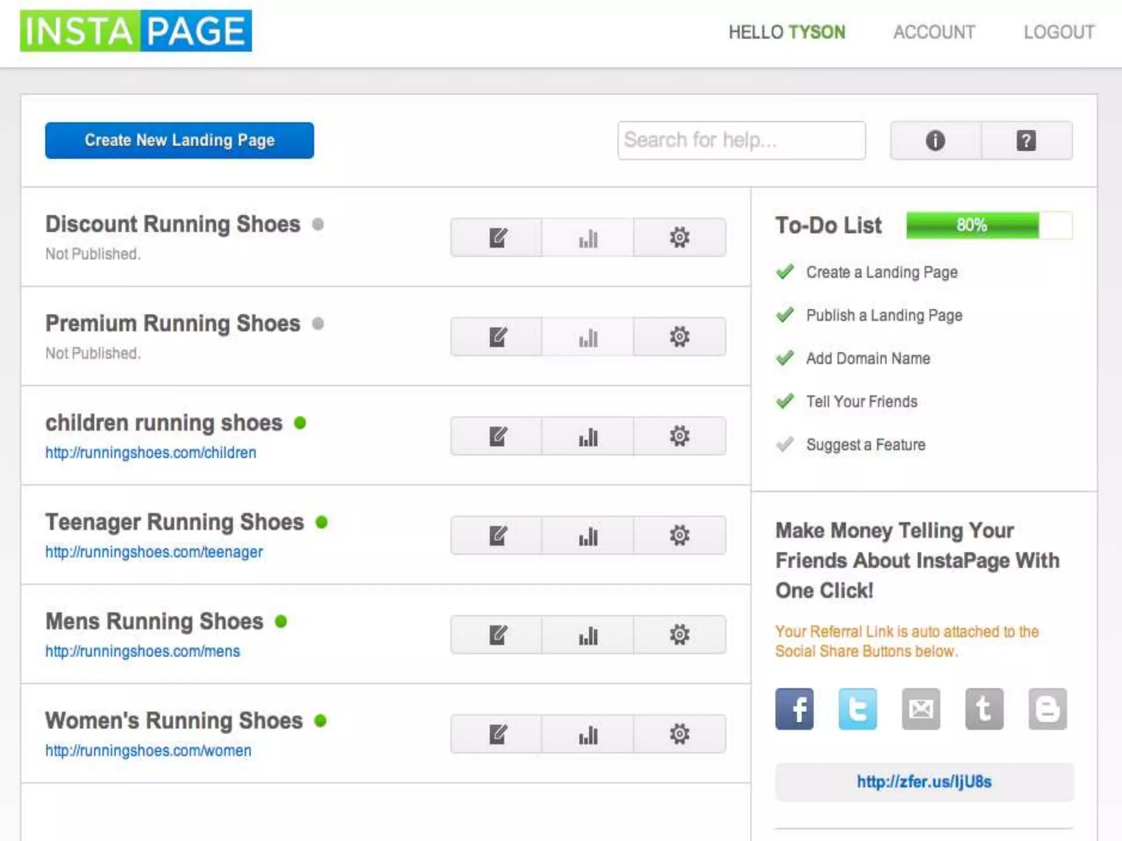
Task: Open settings gear for Mens Running Shoes
Action: [x=679, y=635]
